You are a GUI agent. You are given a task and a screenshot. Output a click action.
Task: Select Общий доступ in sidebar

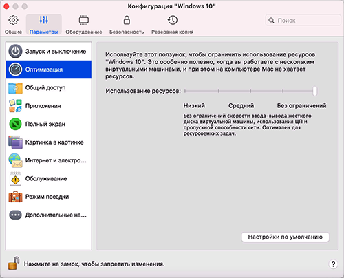pos(49,87)
